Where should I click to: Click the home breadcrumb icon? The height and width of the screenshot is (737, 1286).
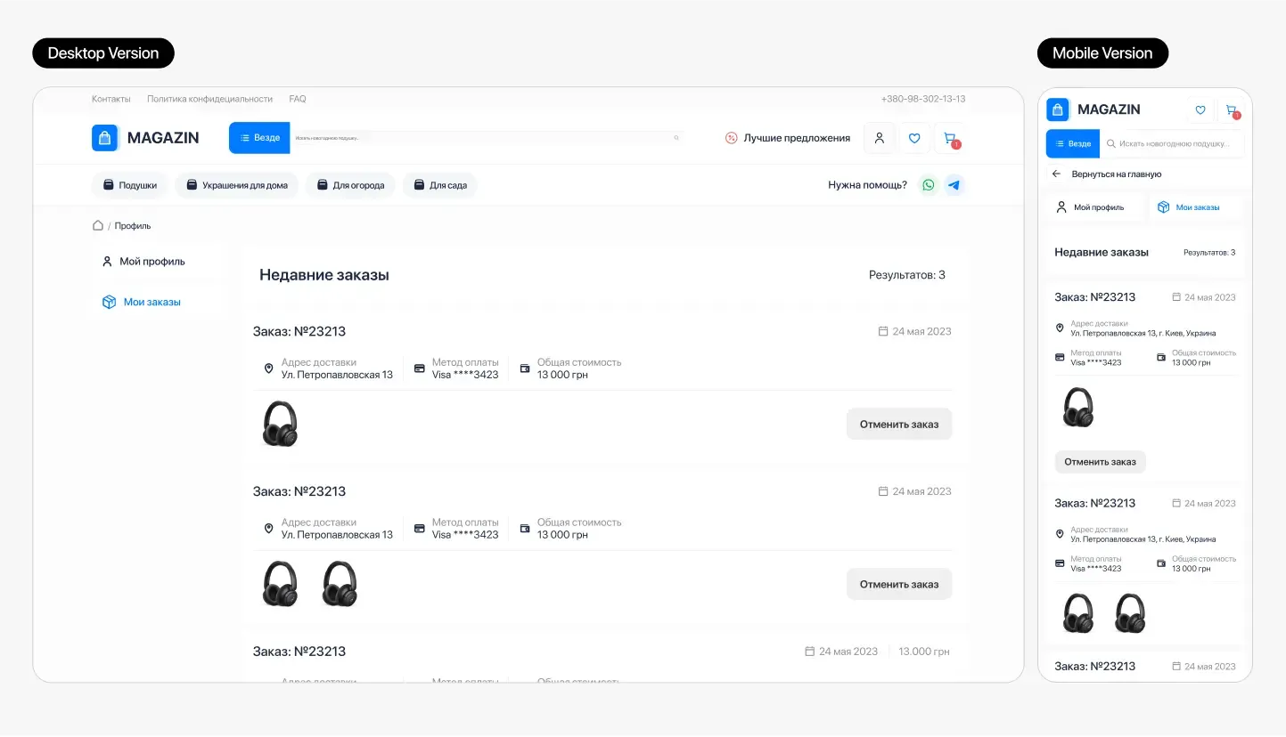tap(98, 225)
